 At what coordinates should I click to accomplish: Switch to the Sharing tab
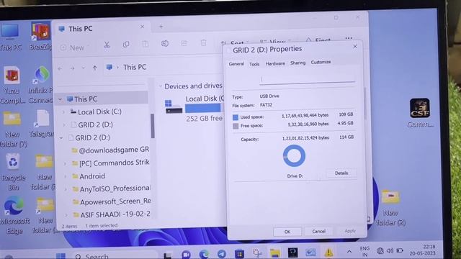[297, 63]
